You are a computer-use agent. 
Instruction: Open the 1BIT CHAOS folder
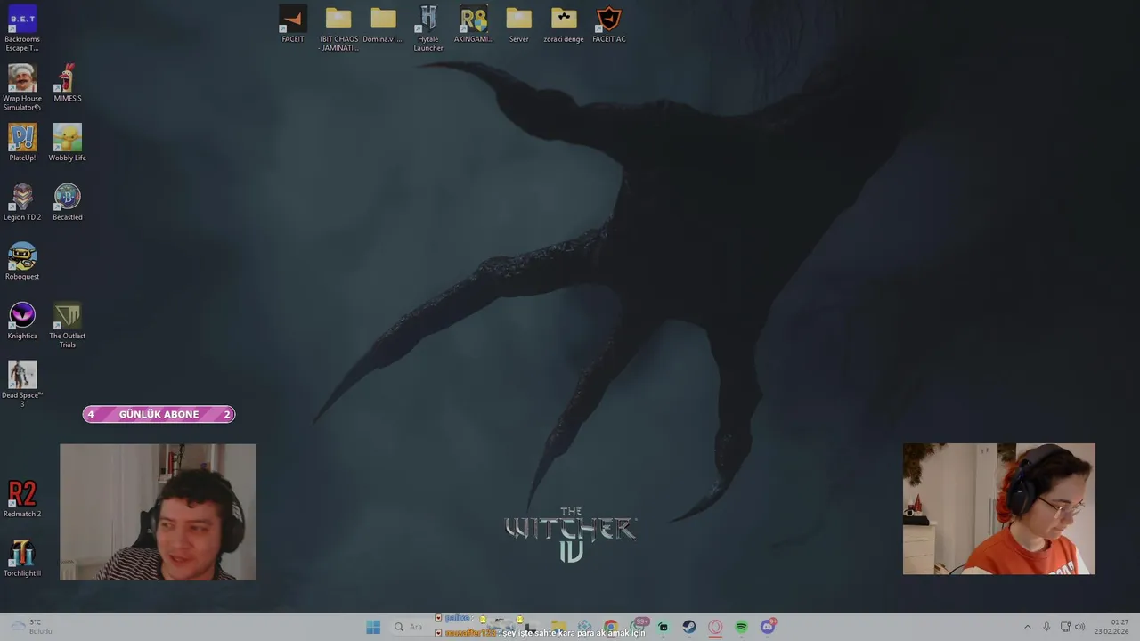pos(338,28)
